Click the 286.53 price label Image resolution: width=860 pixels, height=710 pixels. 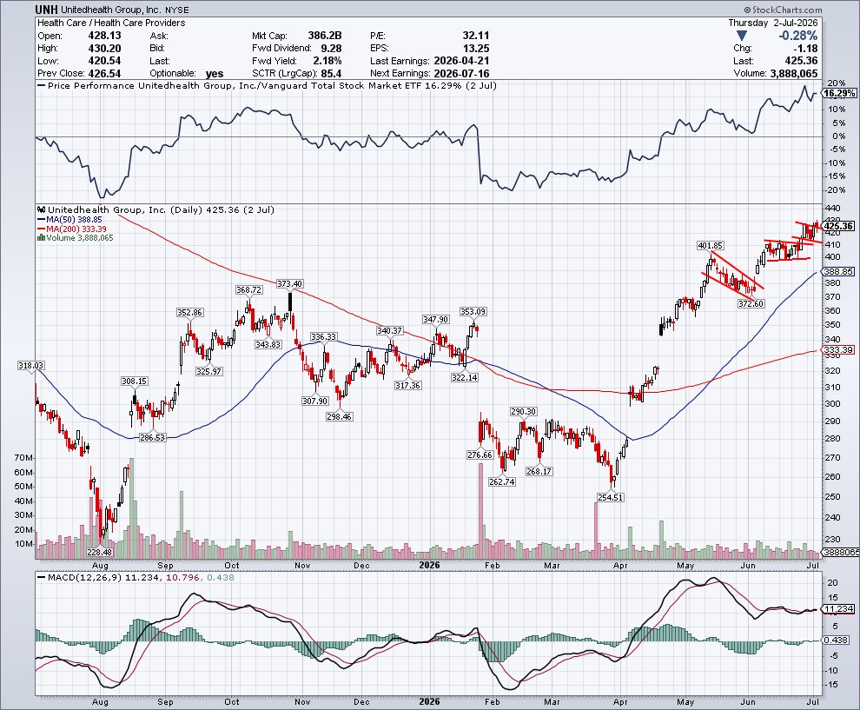pos(153,437)
